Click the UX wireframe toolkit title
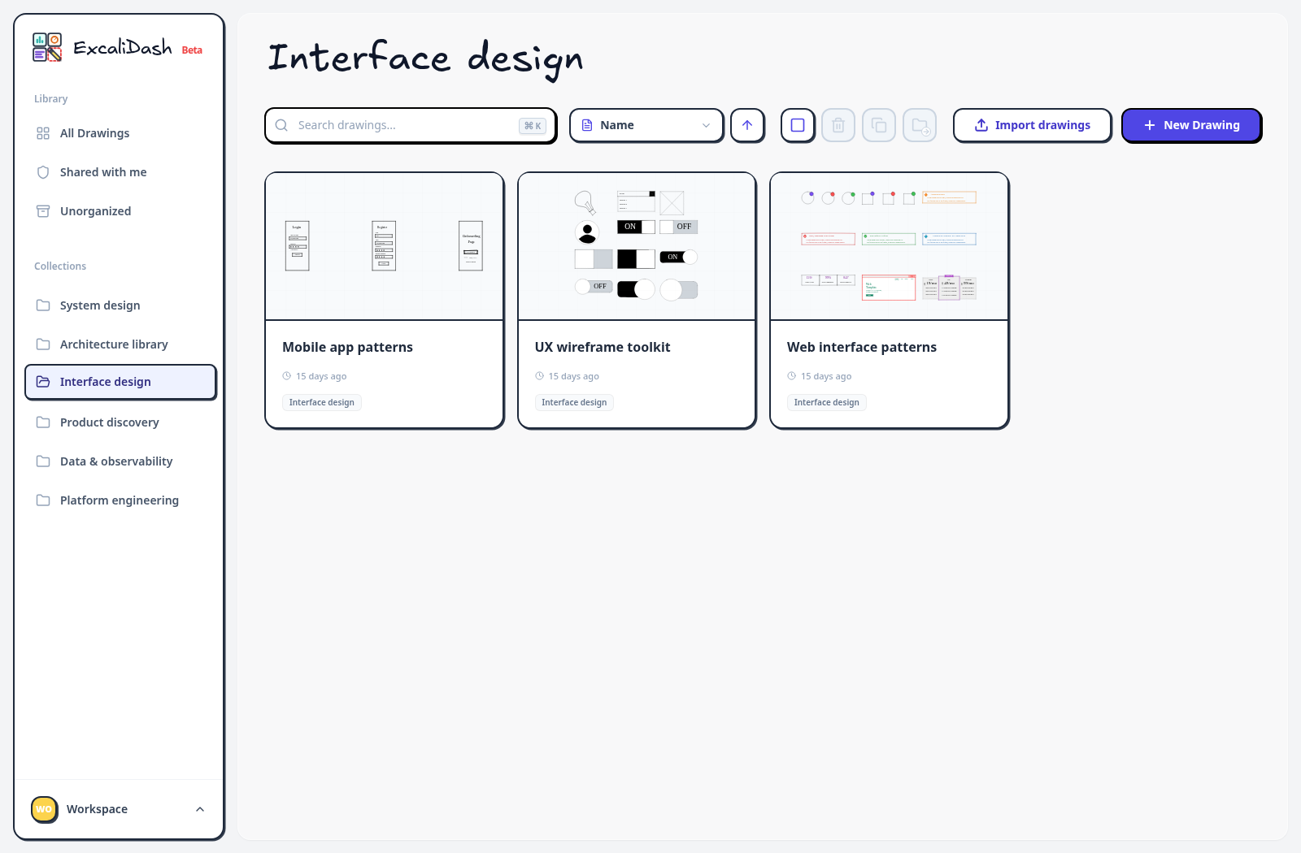 click(x=603, y=347)
